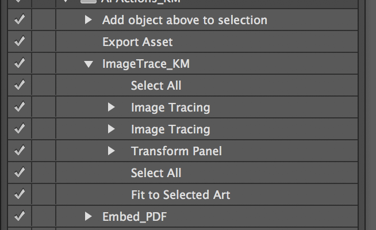Toggle off the Fit to Selected Art checkmark
The height and width of the screenshot is (230, 376).
20,194
